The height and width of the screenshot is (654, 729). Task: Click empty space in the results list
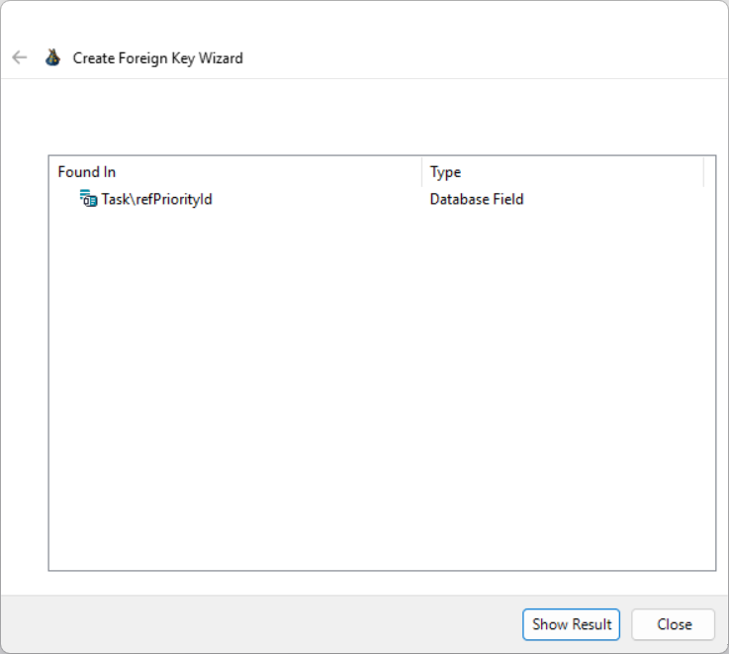click(381, 396)
